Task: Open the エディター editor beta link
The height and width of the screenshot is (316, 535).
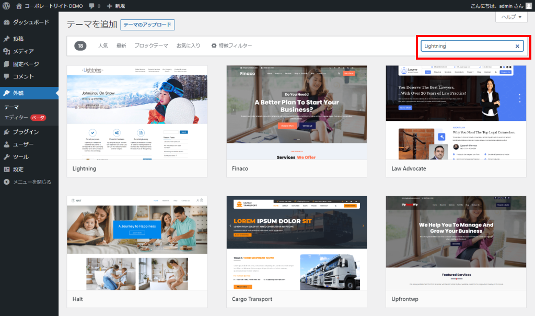Action: click(x=16, y=118)
